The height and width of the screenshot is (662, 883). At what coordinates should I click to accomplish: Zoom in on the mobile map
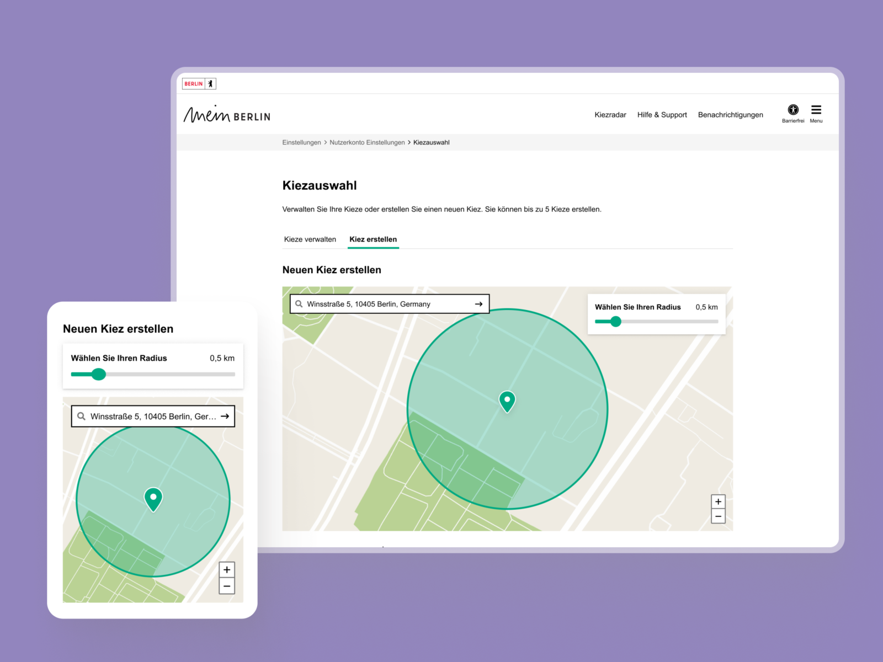(227, 570)
